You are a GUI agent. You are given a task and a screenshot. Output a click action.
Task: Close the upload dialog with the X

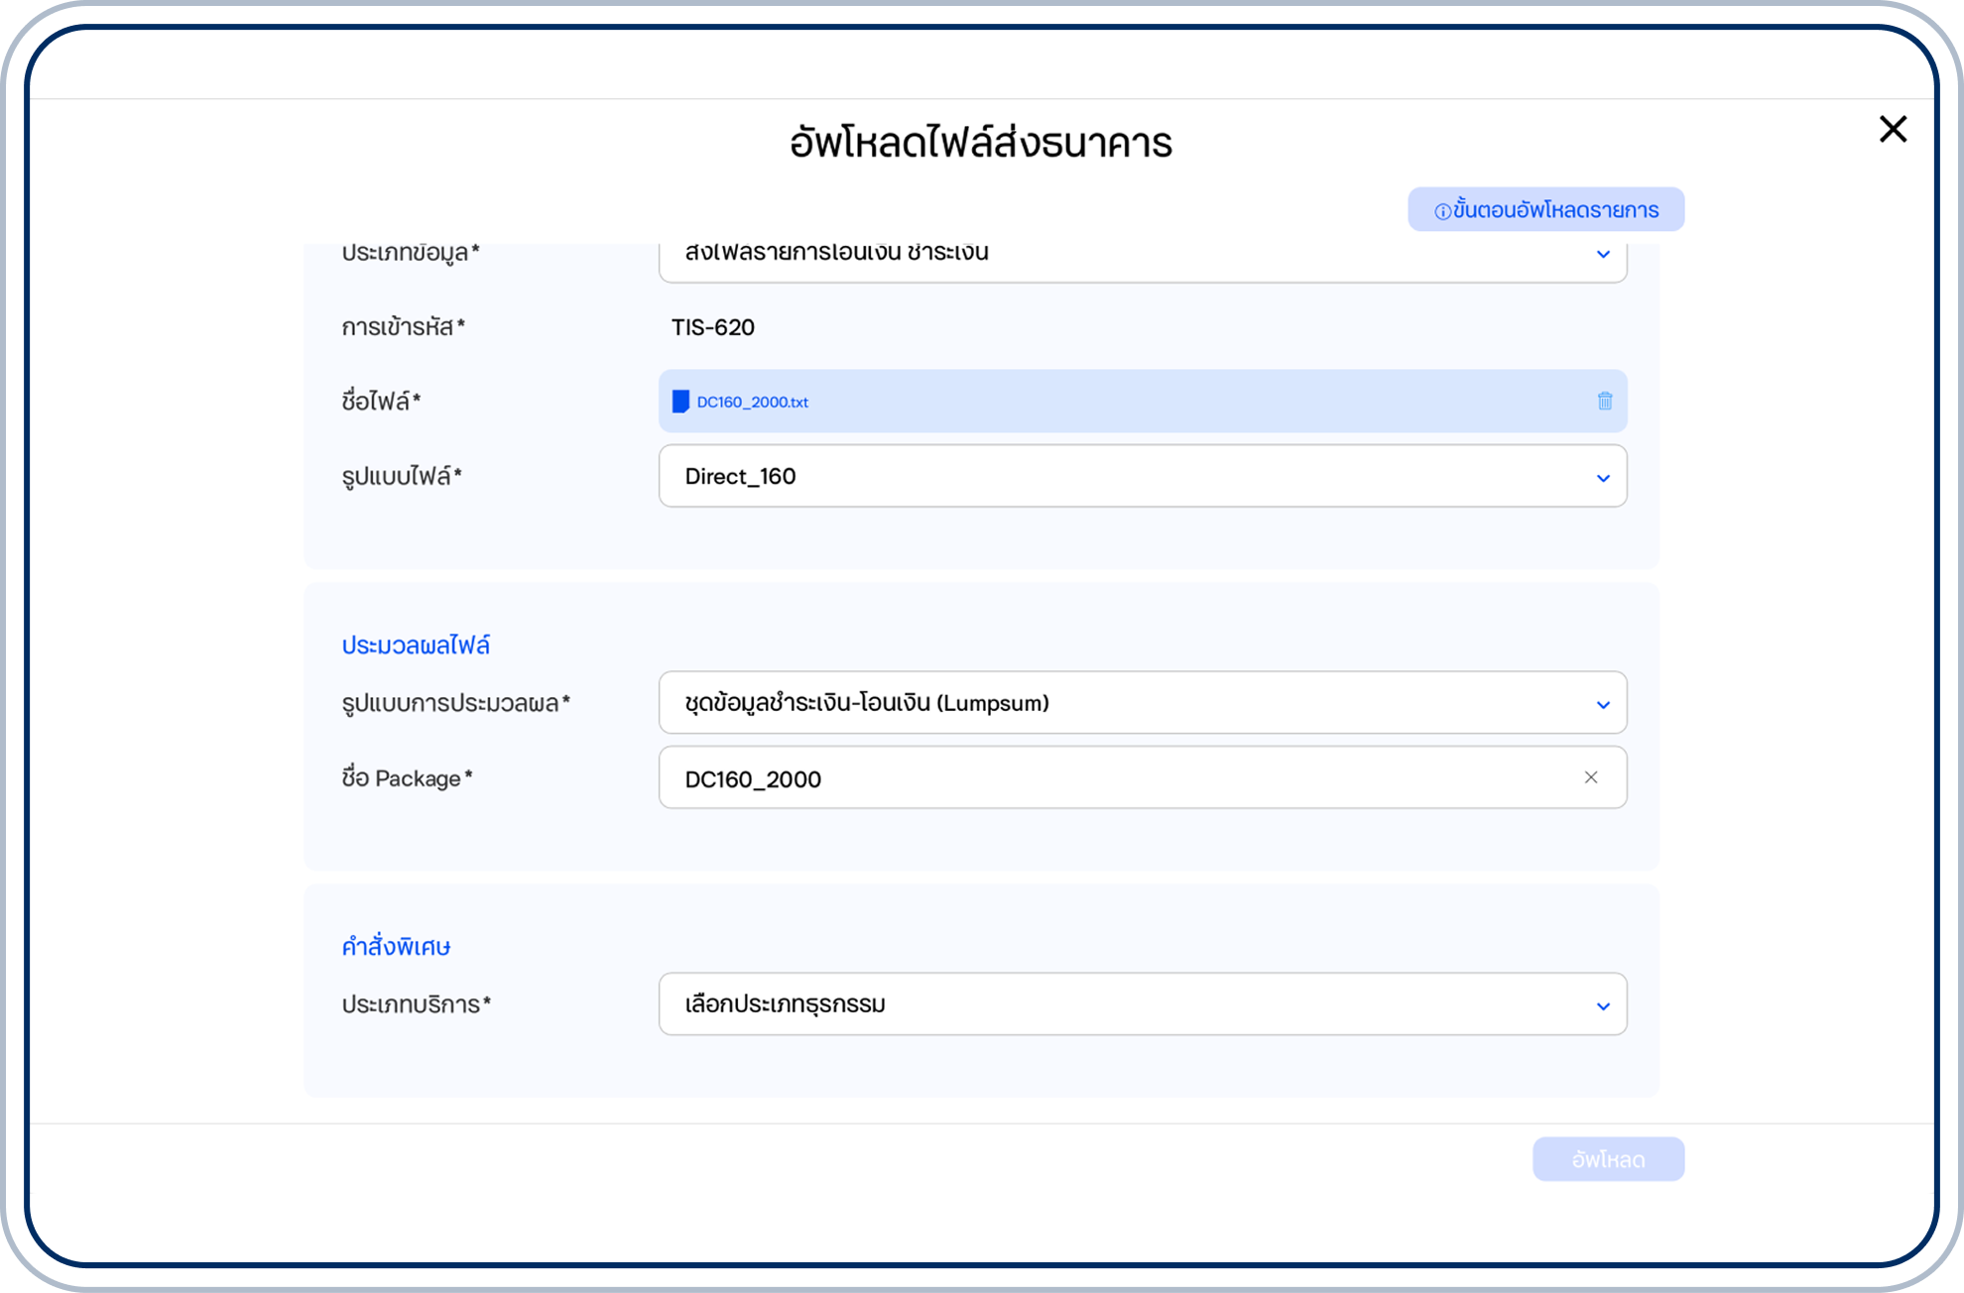click(1893, 129)
